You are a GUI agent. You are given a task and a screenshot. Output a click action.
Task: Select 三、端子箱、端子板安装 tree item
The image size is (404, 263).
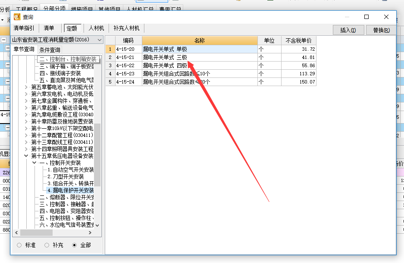tap(66, 66)
